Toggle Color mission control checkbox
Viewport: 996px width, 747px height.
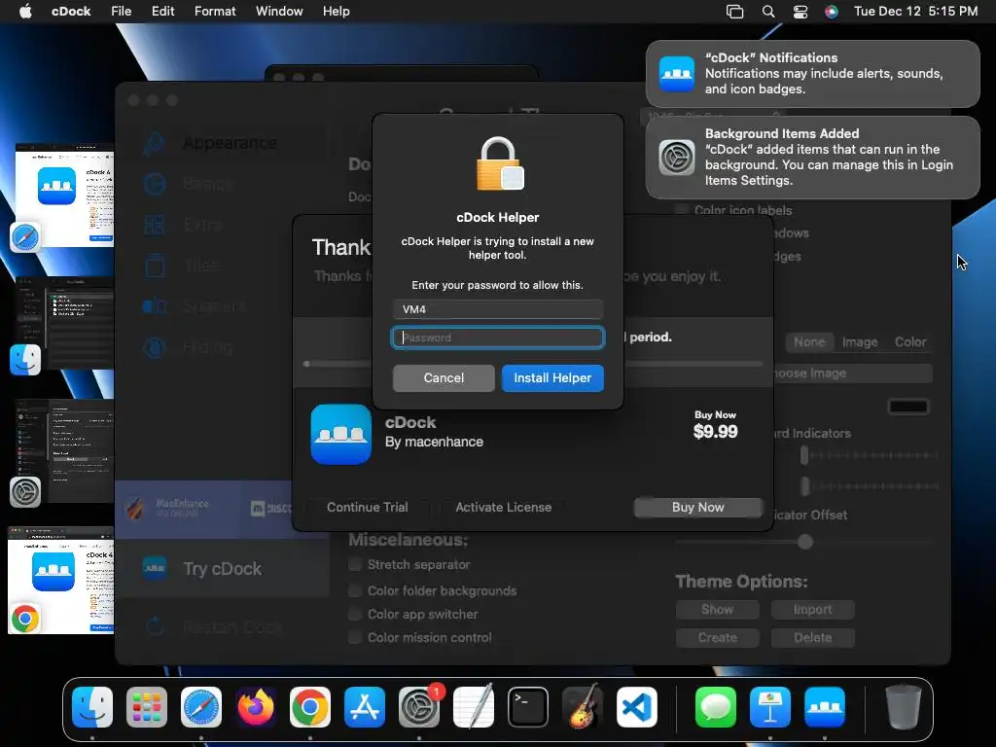pos(355,637)
